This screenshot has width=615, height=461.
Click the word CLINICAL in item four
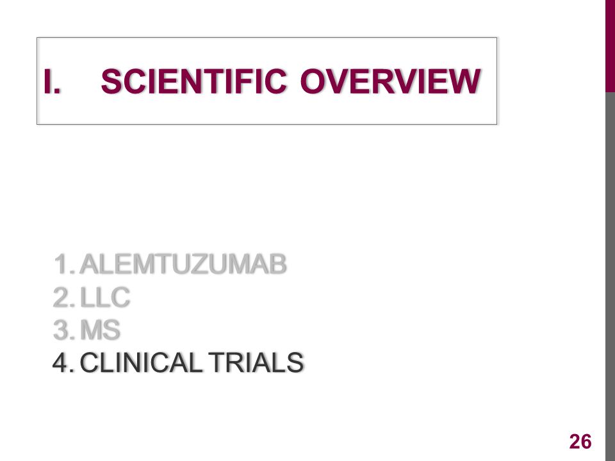point(141,362)
